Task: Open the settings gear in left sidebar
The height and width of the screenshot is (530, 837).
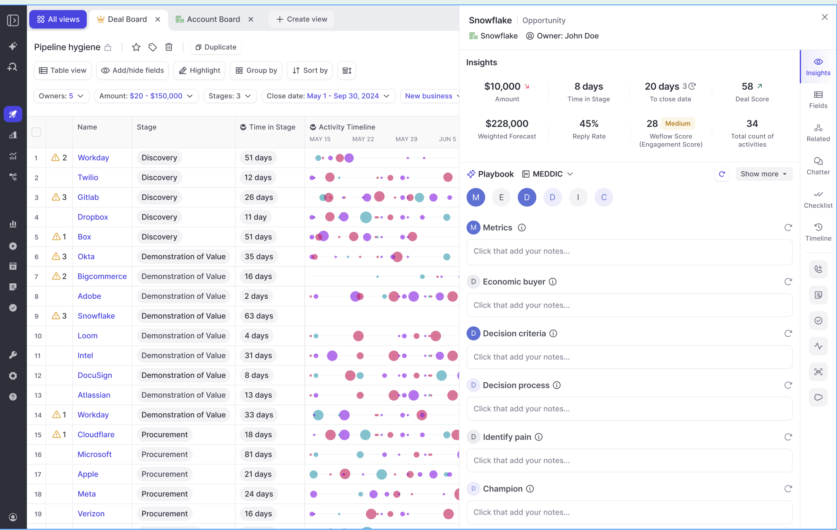Action: 13,376
